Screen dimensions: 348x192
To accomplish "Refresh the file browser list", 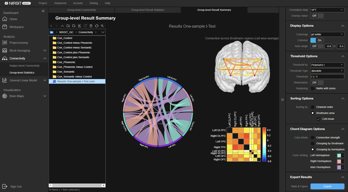I will (97, 26).
